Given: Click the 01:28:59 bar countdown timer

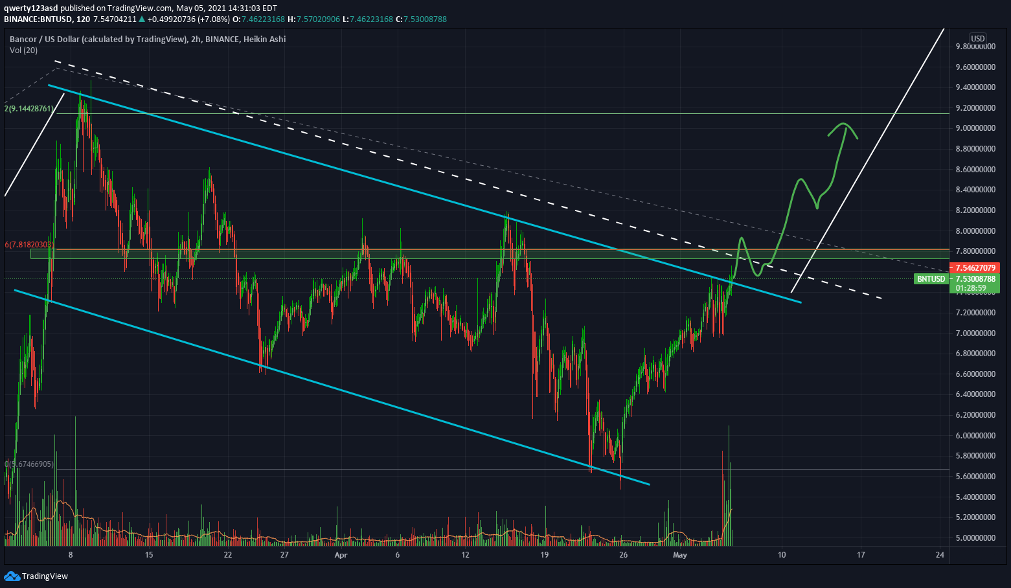Looking at the screenshot, I should point(970,288).
